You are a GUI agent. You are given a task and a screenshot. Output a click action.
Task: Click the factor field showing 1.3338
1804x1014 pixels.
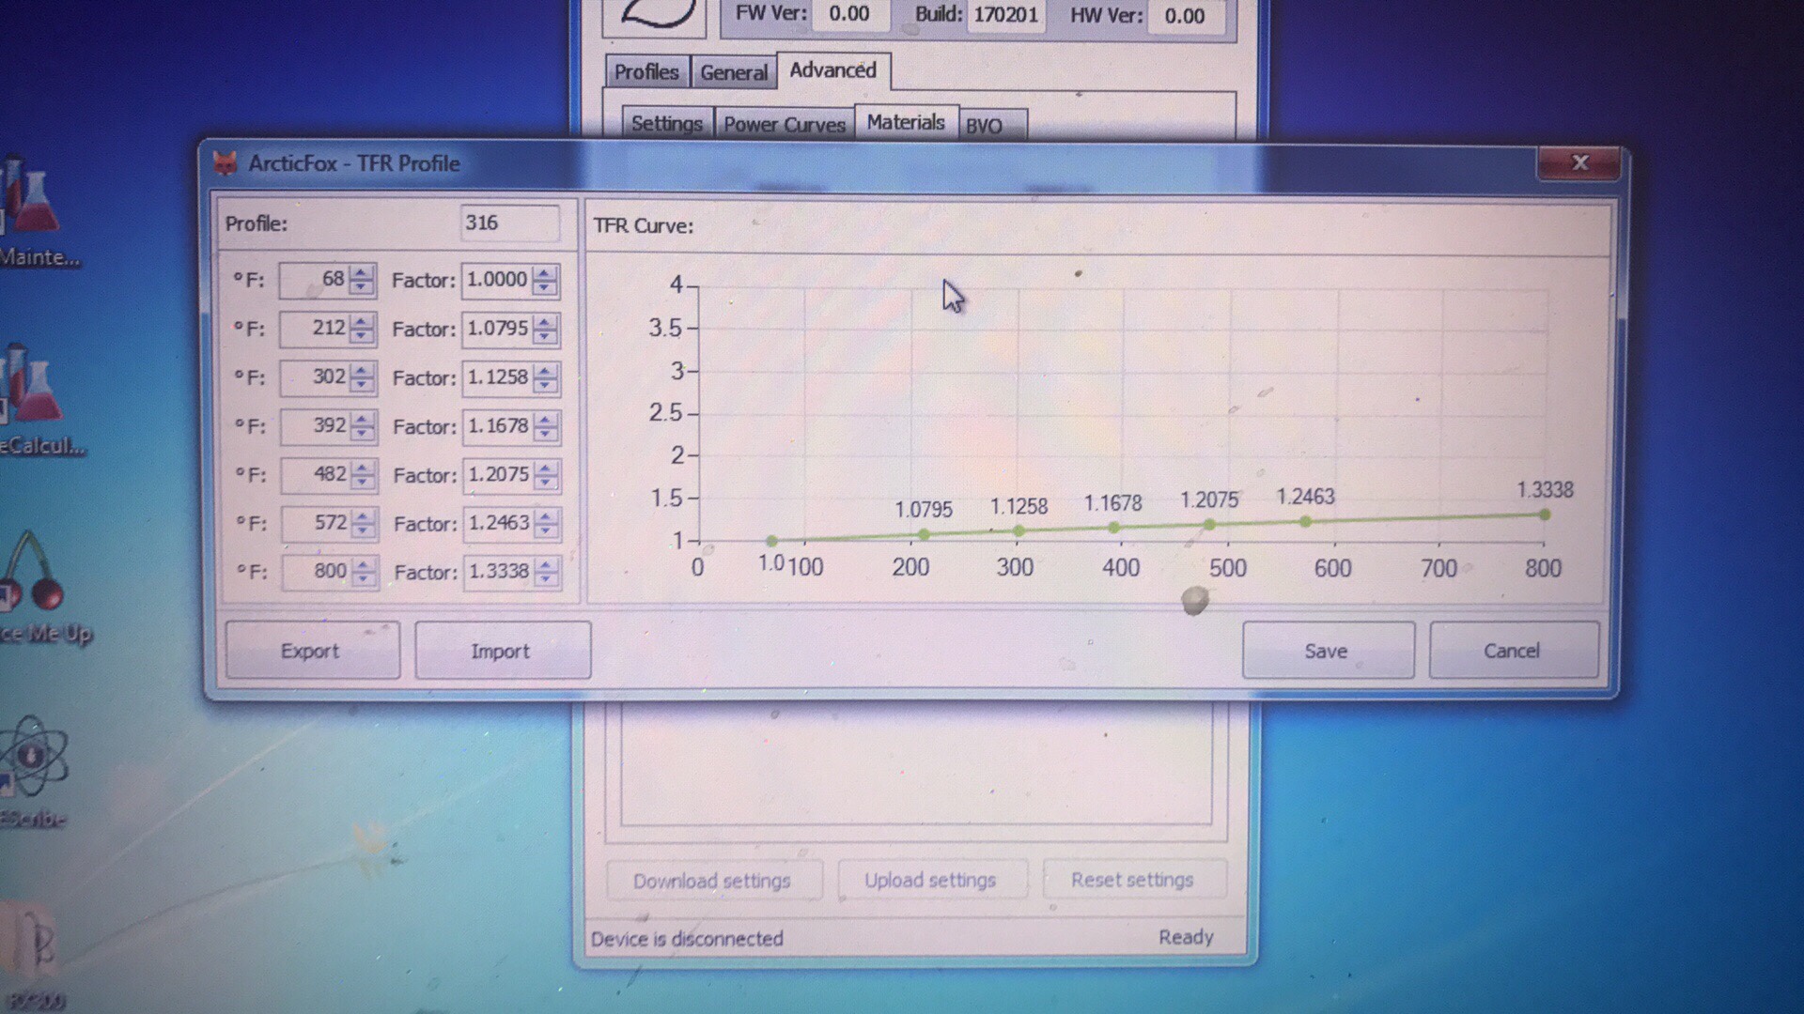[x=499, y=572]
